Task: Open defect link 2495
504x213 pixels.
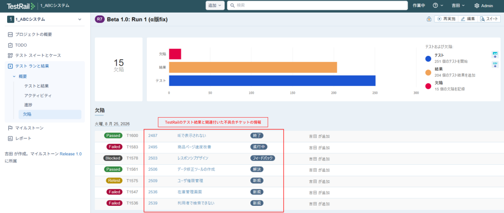Action: pos(153,147)
